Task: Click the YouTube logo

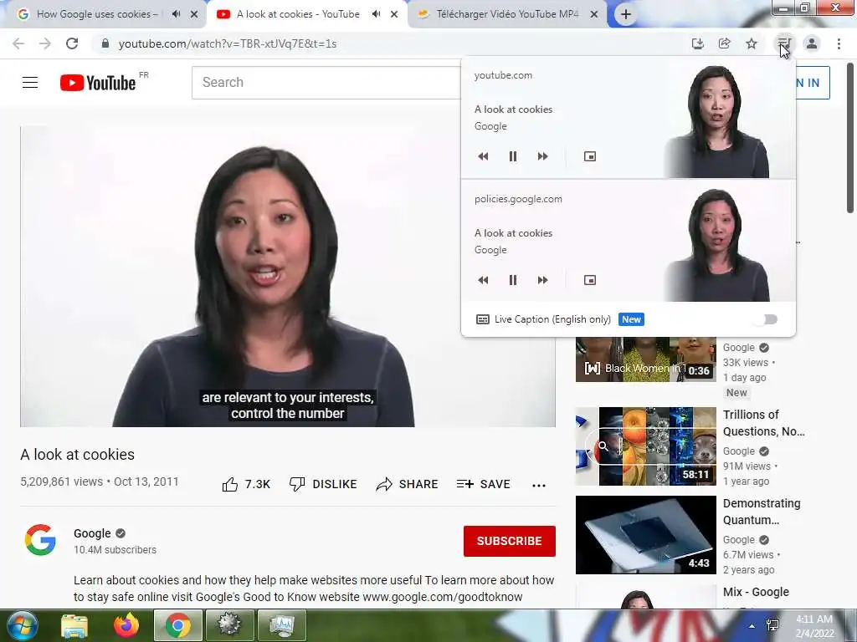Action: pos(98,83)
